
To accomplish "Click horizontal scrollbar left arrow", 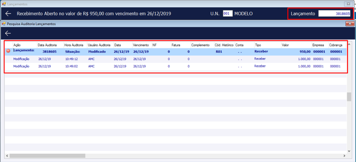I will [7, 156].
